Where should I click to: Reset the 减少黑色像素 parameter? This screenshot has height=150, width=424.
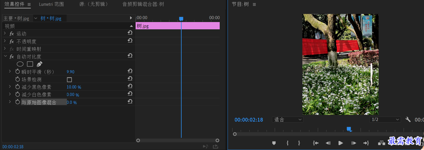coord(130,86)
